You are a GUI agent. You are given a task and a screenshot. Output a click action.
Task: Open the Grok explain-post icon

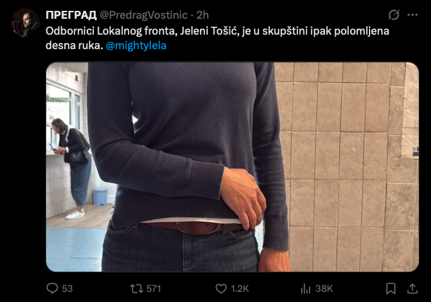pyautogui.click(x=393, y=15)
